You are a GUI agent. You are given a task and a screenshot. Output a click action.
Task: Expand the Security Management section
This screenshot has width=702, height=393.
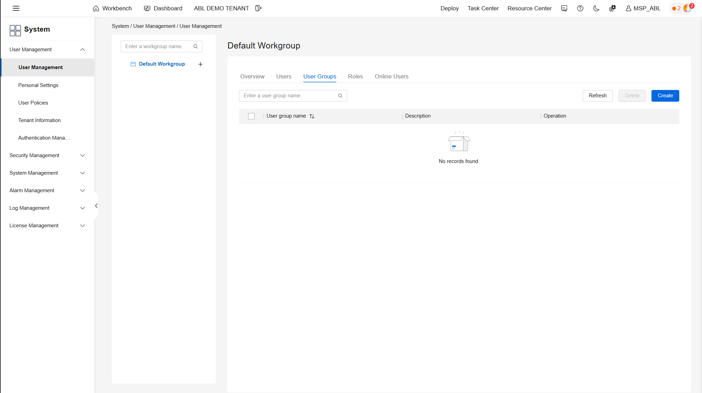[83, 155]
